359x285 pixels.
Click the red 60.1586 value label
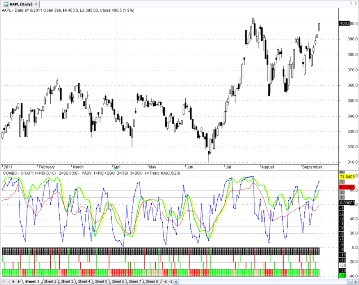tap(347, 187)
